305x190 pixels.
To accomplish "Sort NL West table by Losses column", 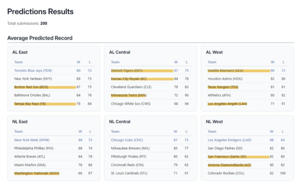I will pos(282,131).
